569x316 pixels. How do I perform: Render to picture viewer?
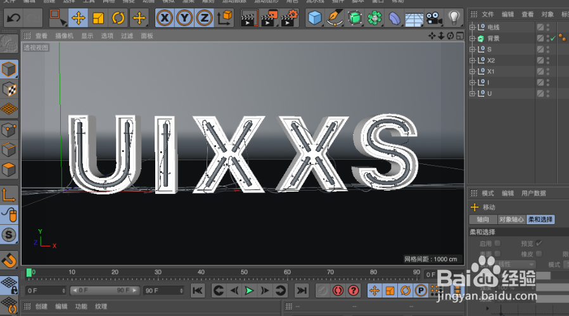pos(269,18)
